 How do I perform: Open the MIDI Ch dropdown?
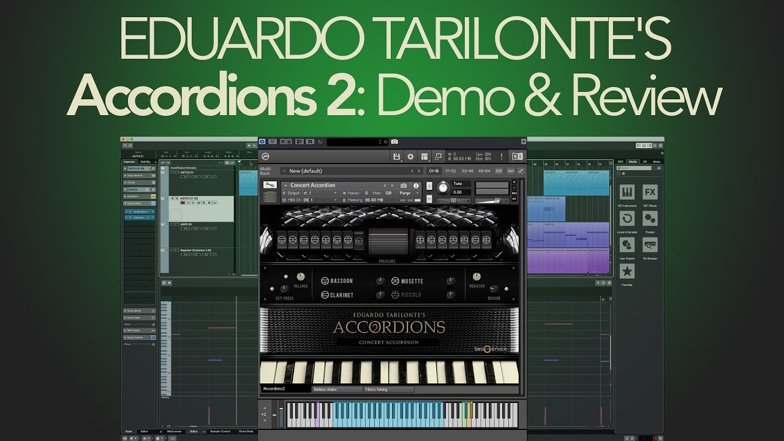[311, 200]
